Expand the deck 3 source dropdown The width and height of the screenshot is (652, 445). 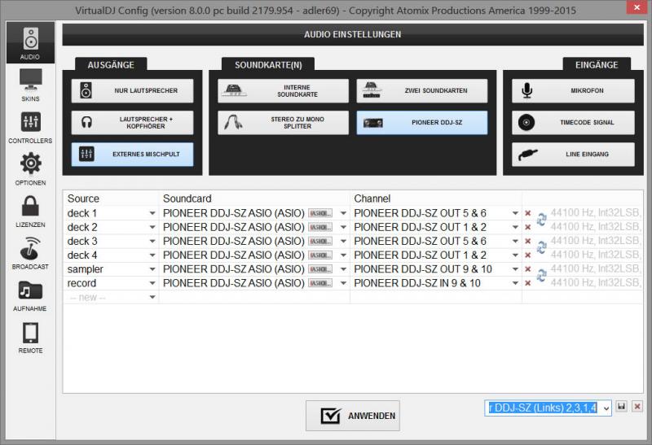(x=152, y=241)
